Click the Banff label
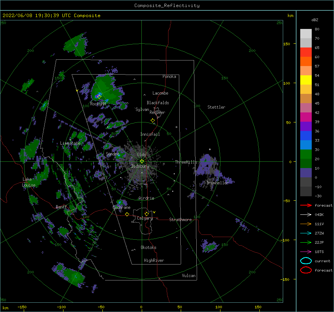 [61, 207]
